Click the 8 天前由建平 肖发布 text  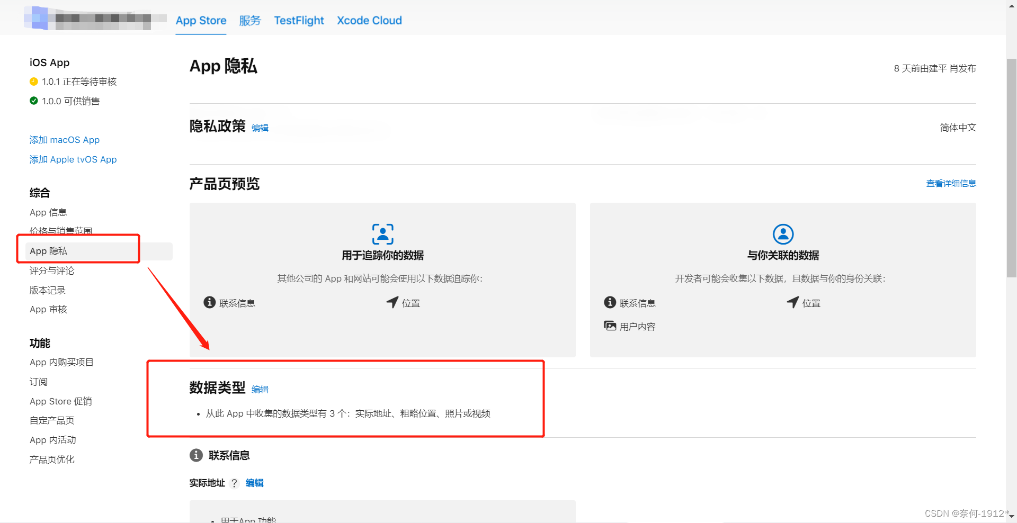[x=935, y=68]
